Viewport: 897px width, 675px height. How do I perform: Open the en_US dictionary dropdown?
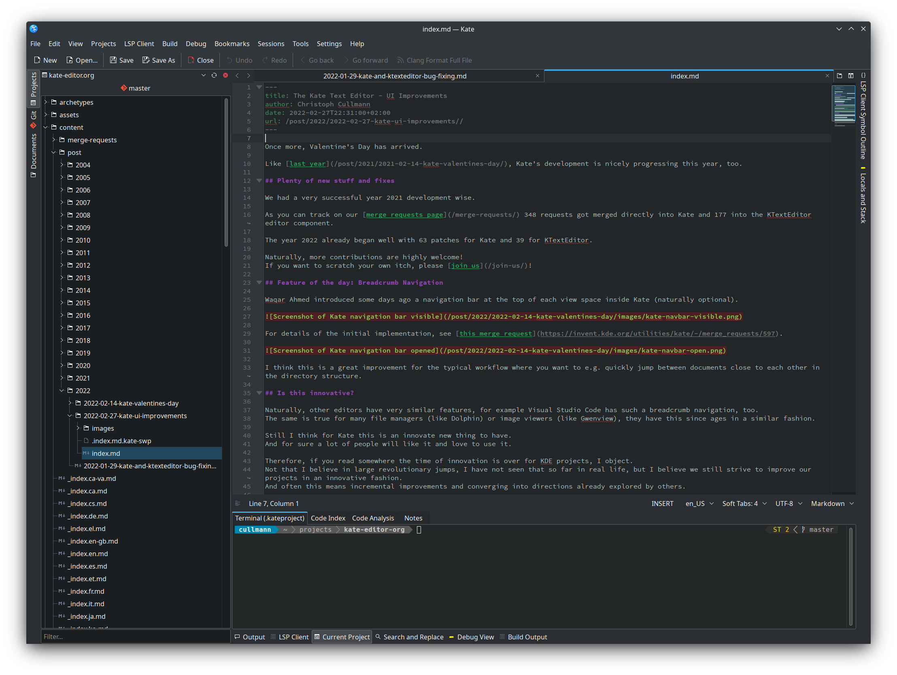click(699, 504)
